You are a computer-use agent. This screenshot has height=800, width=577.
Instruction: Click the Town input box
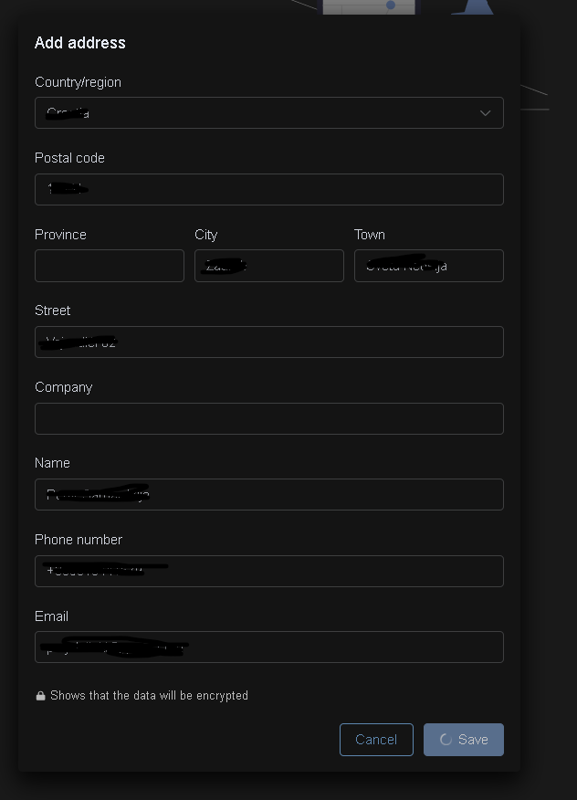[x=428, y=266]
